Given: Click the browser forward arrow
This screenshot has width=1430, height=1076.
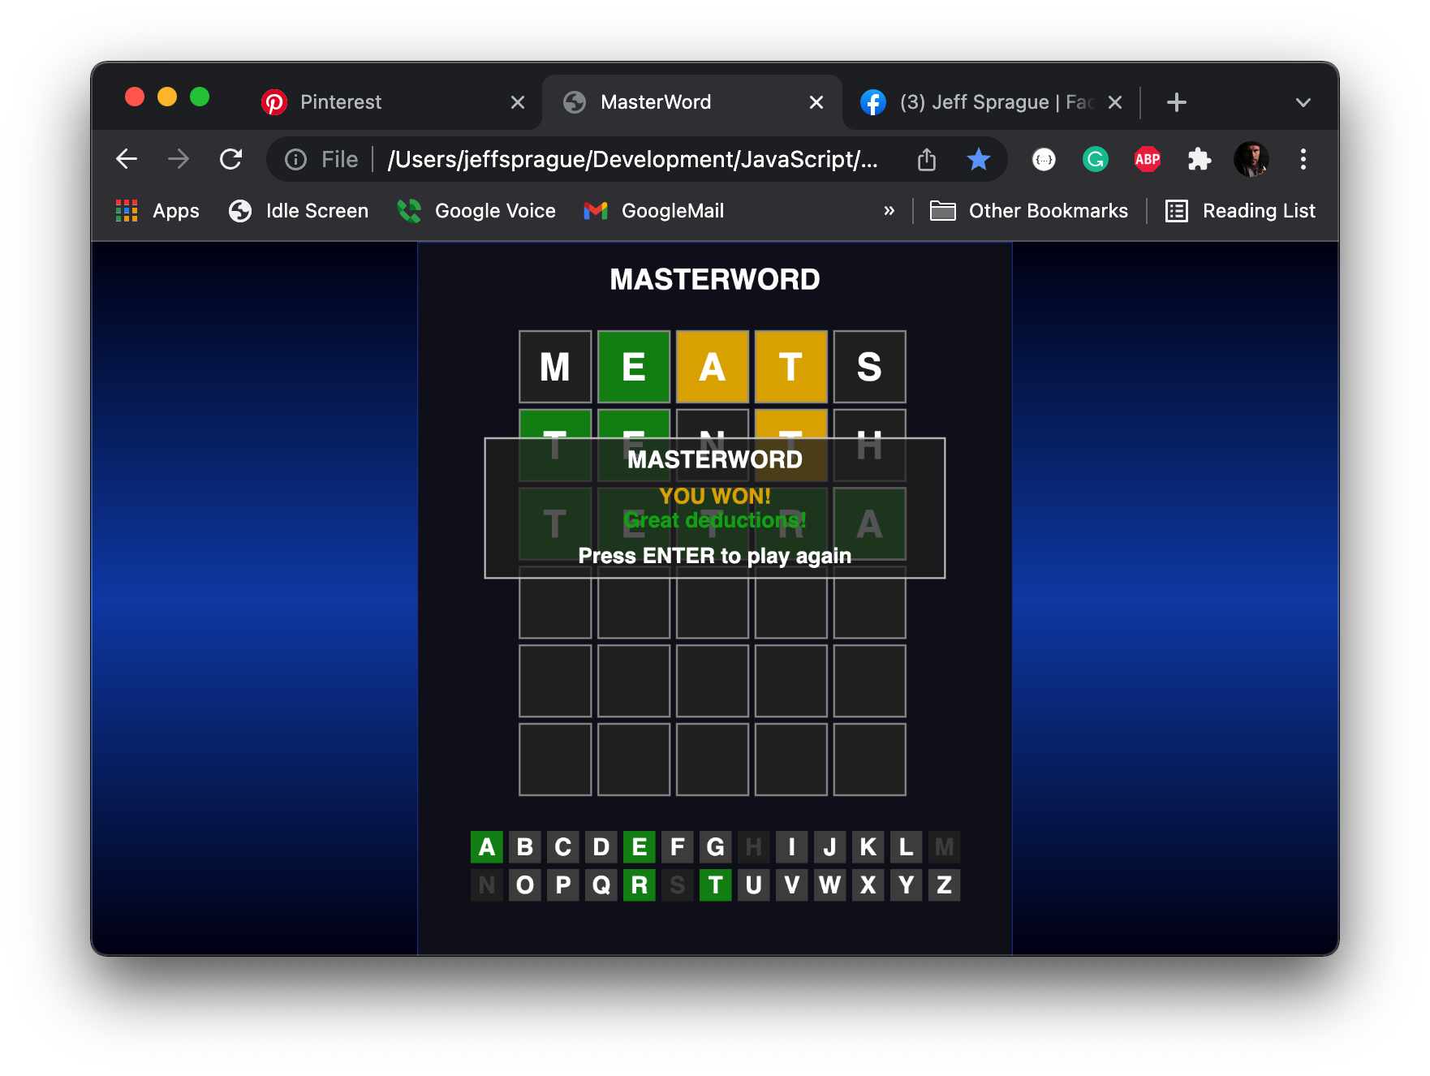Looking at the screenshot, I should 179,159.
